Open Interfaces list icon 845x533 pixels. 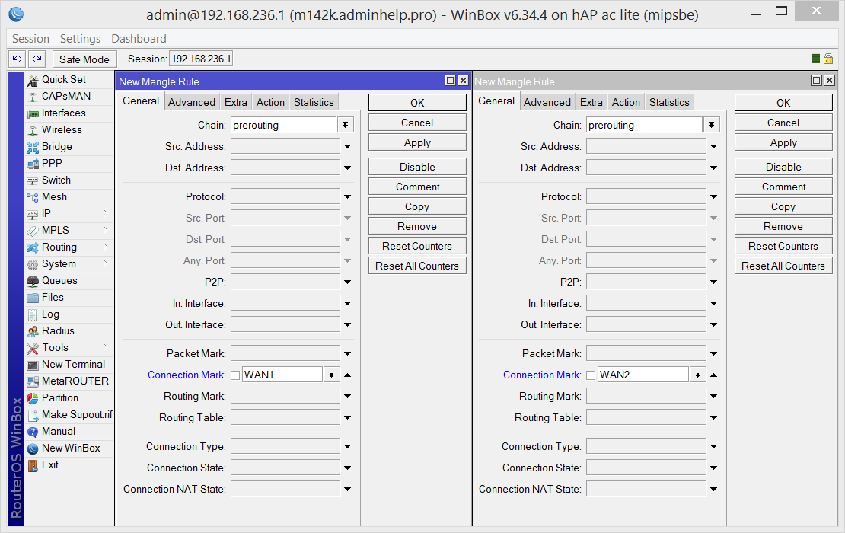[33, 113]
